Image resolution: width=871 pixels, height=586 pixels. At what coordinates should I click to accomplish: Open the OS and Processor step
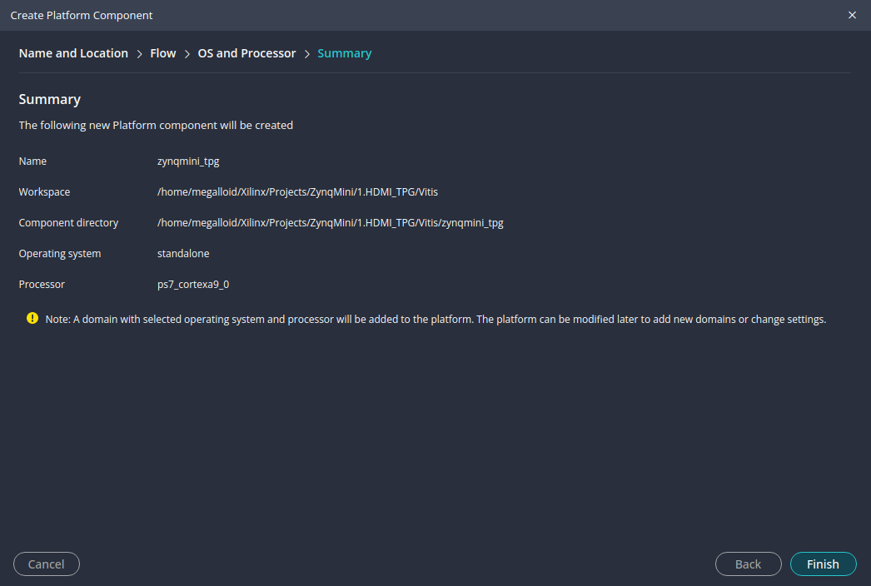click(246, 53)
